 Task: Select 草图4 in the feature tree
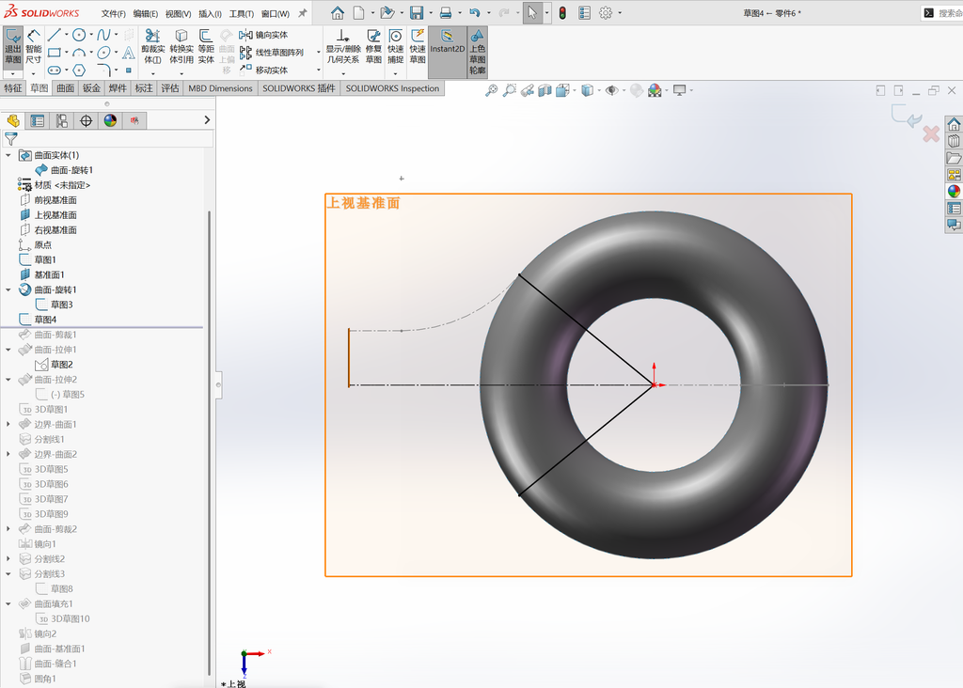[45, 320]
